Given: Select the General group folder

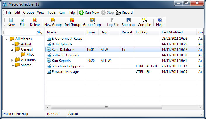Looking at the screenshot, I should [24, 49].
